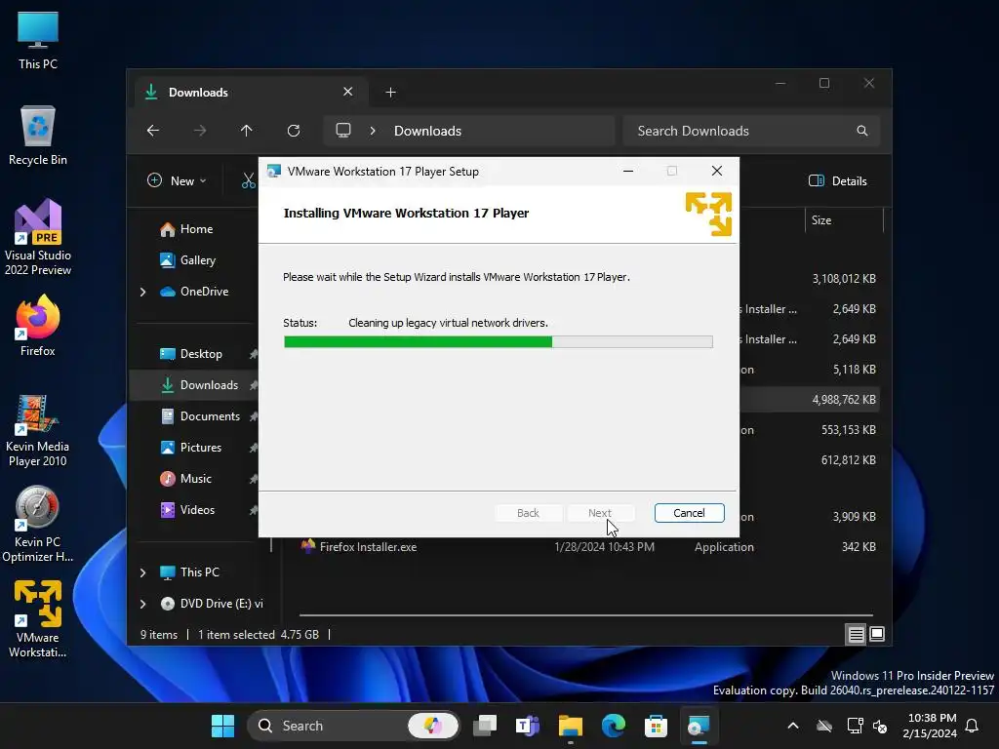Image resolution: width=999 pixels, height=749 pixels.
Task: Click the network status icon in system tray
Action: click(855, 726)
